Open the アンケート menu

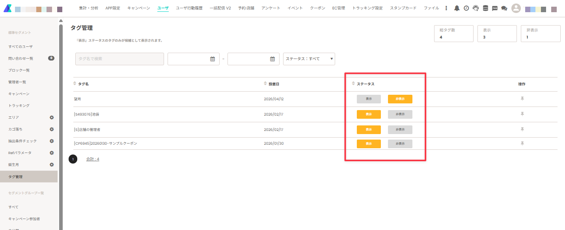(271, 8)
